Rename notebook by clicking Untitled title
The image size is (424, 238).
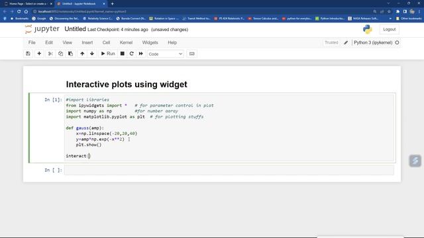click(75, 29)
